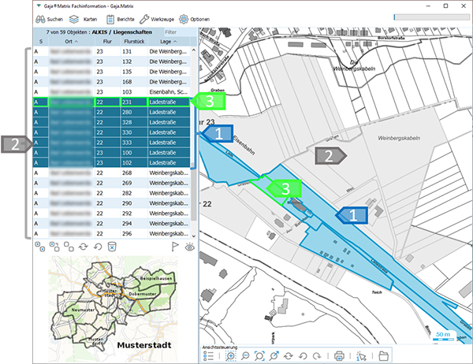Toggle the select-all objects icon below table
Screen dimensions: 473x364
pyautogui.click(x=41, y=247)
